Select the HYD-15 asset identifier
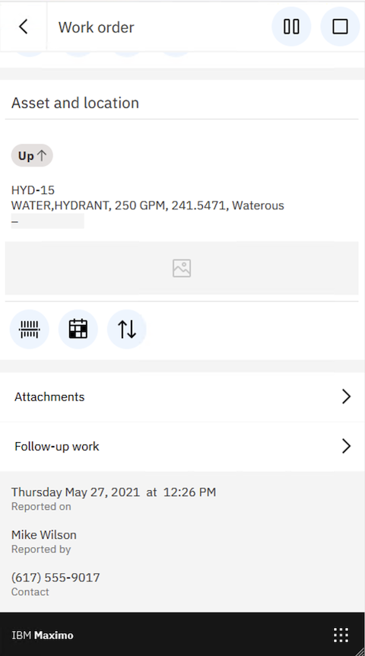This screenshot has height=656, width=365. point(33,190)
